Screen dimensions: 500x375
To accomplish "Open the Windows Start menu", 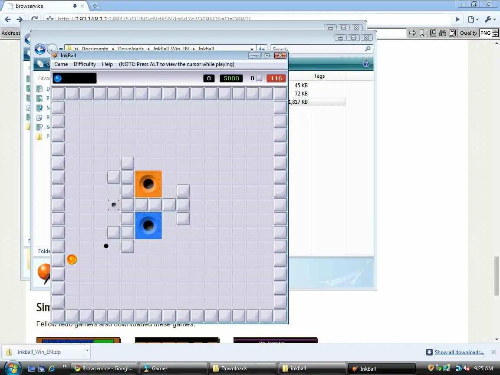I will coord(13,368).
